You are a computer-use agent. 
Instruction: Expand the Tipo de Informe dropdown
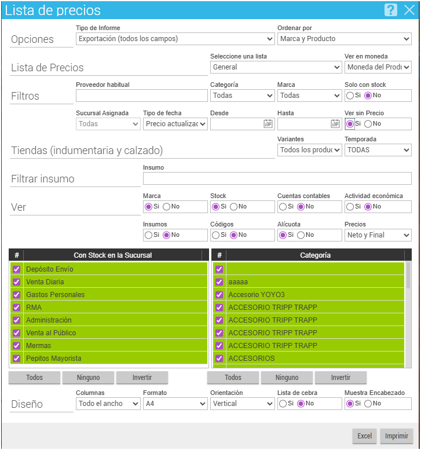175,39
